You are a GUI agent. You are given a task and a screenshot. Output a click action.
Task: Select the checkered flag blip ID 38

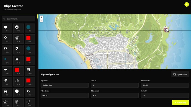click(x=7, y=49)
